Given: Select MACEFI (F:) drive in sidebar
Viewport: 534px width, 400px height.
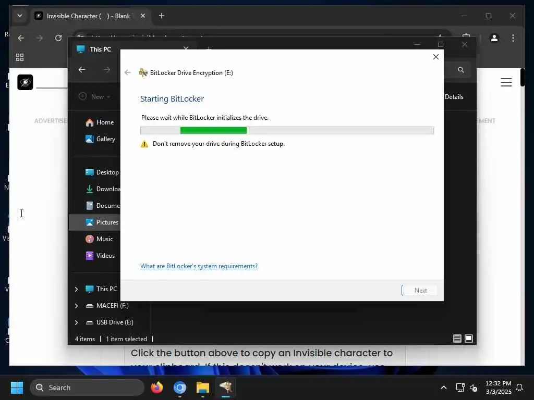Looking at the screenshot, I should coord(107,305).
